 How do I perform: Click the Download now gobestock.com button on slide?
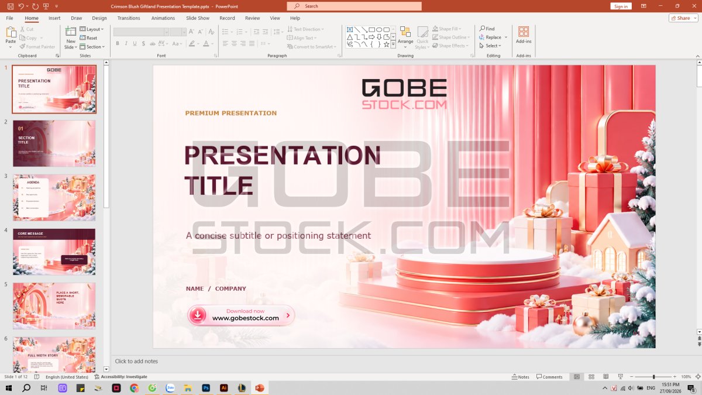pos(241,315)
